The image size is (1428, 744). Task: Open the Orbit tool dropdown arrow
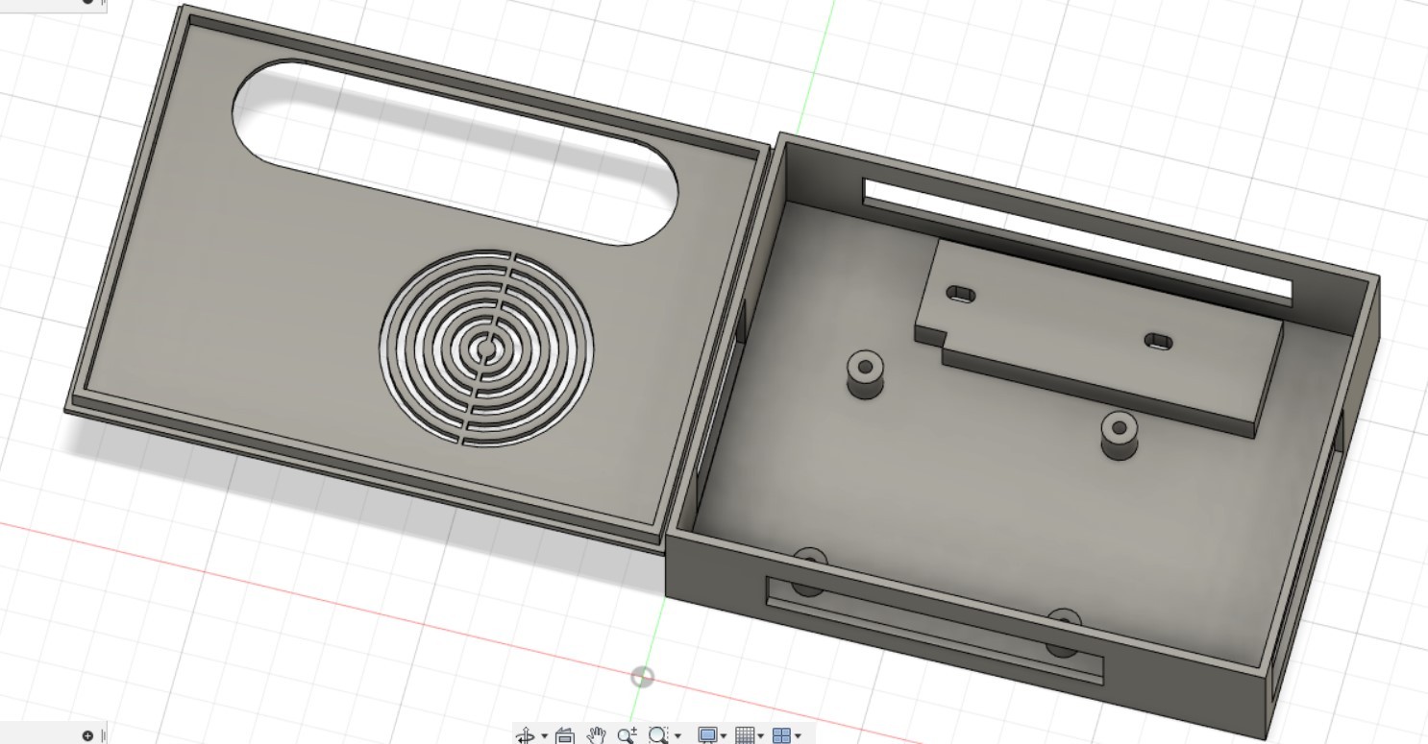(544, 737)
